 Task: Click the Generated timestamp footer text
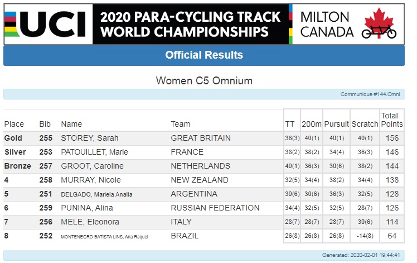[361, 255]
